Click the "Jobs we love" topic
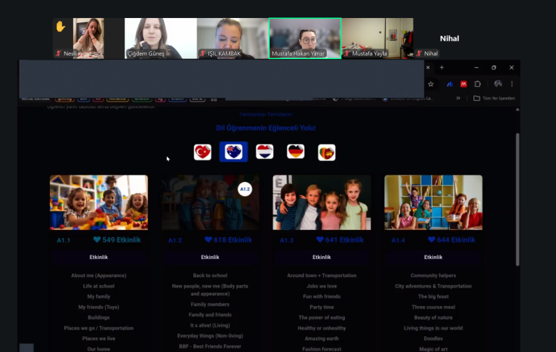The height and width of the screenshot is (352, 556). tap(322, 286)
